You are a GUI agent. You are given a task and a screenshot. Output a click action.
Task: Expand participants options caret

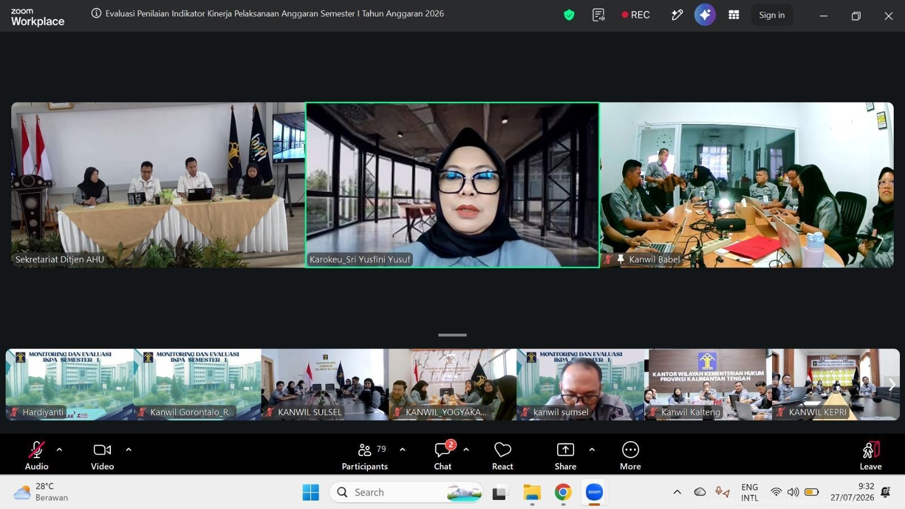point(402,450)
